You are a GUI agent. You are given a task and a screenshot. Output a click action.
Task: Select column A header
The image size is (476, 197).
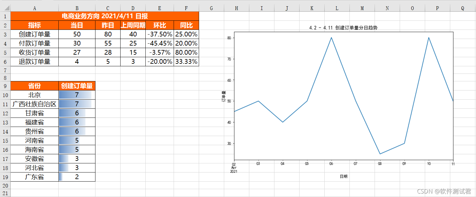35,8
